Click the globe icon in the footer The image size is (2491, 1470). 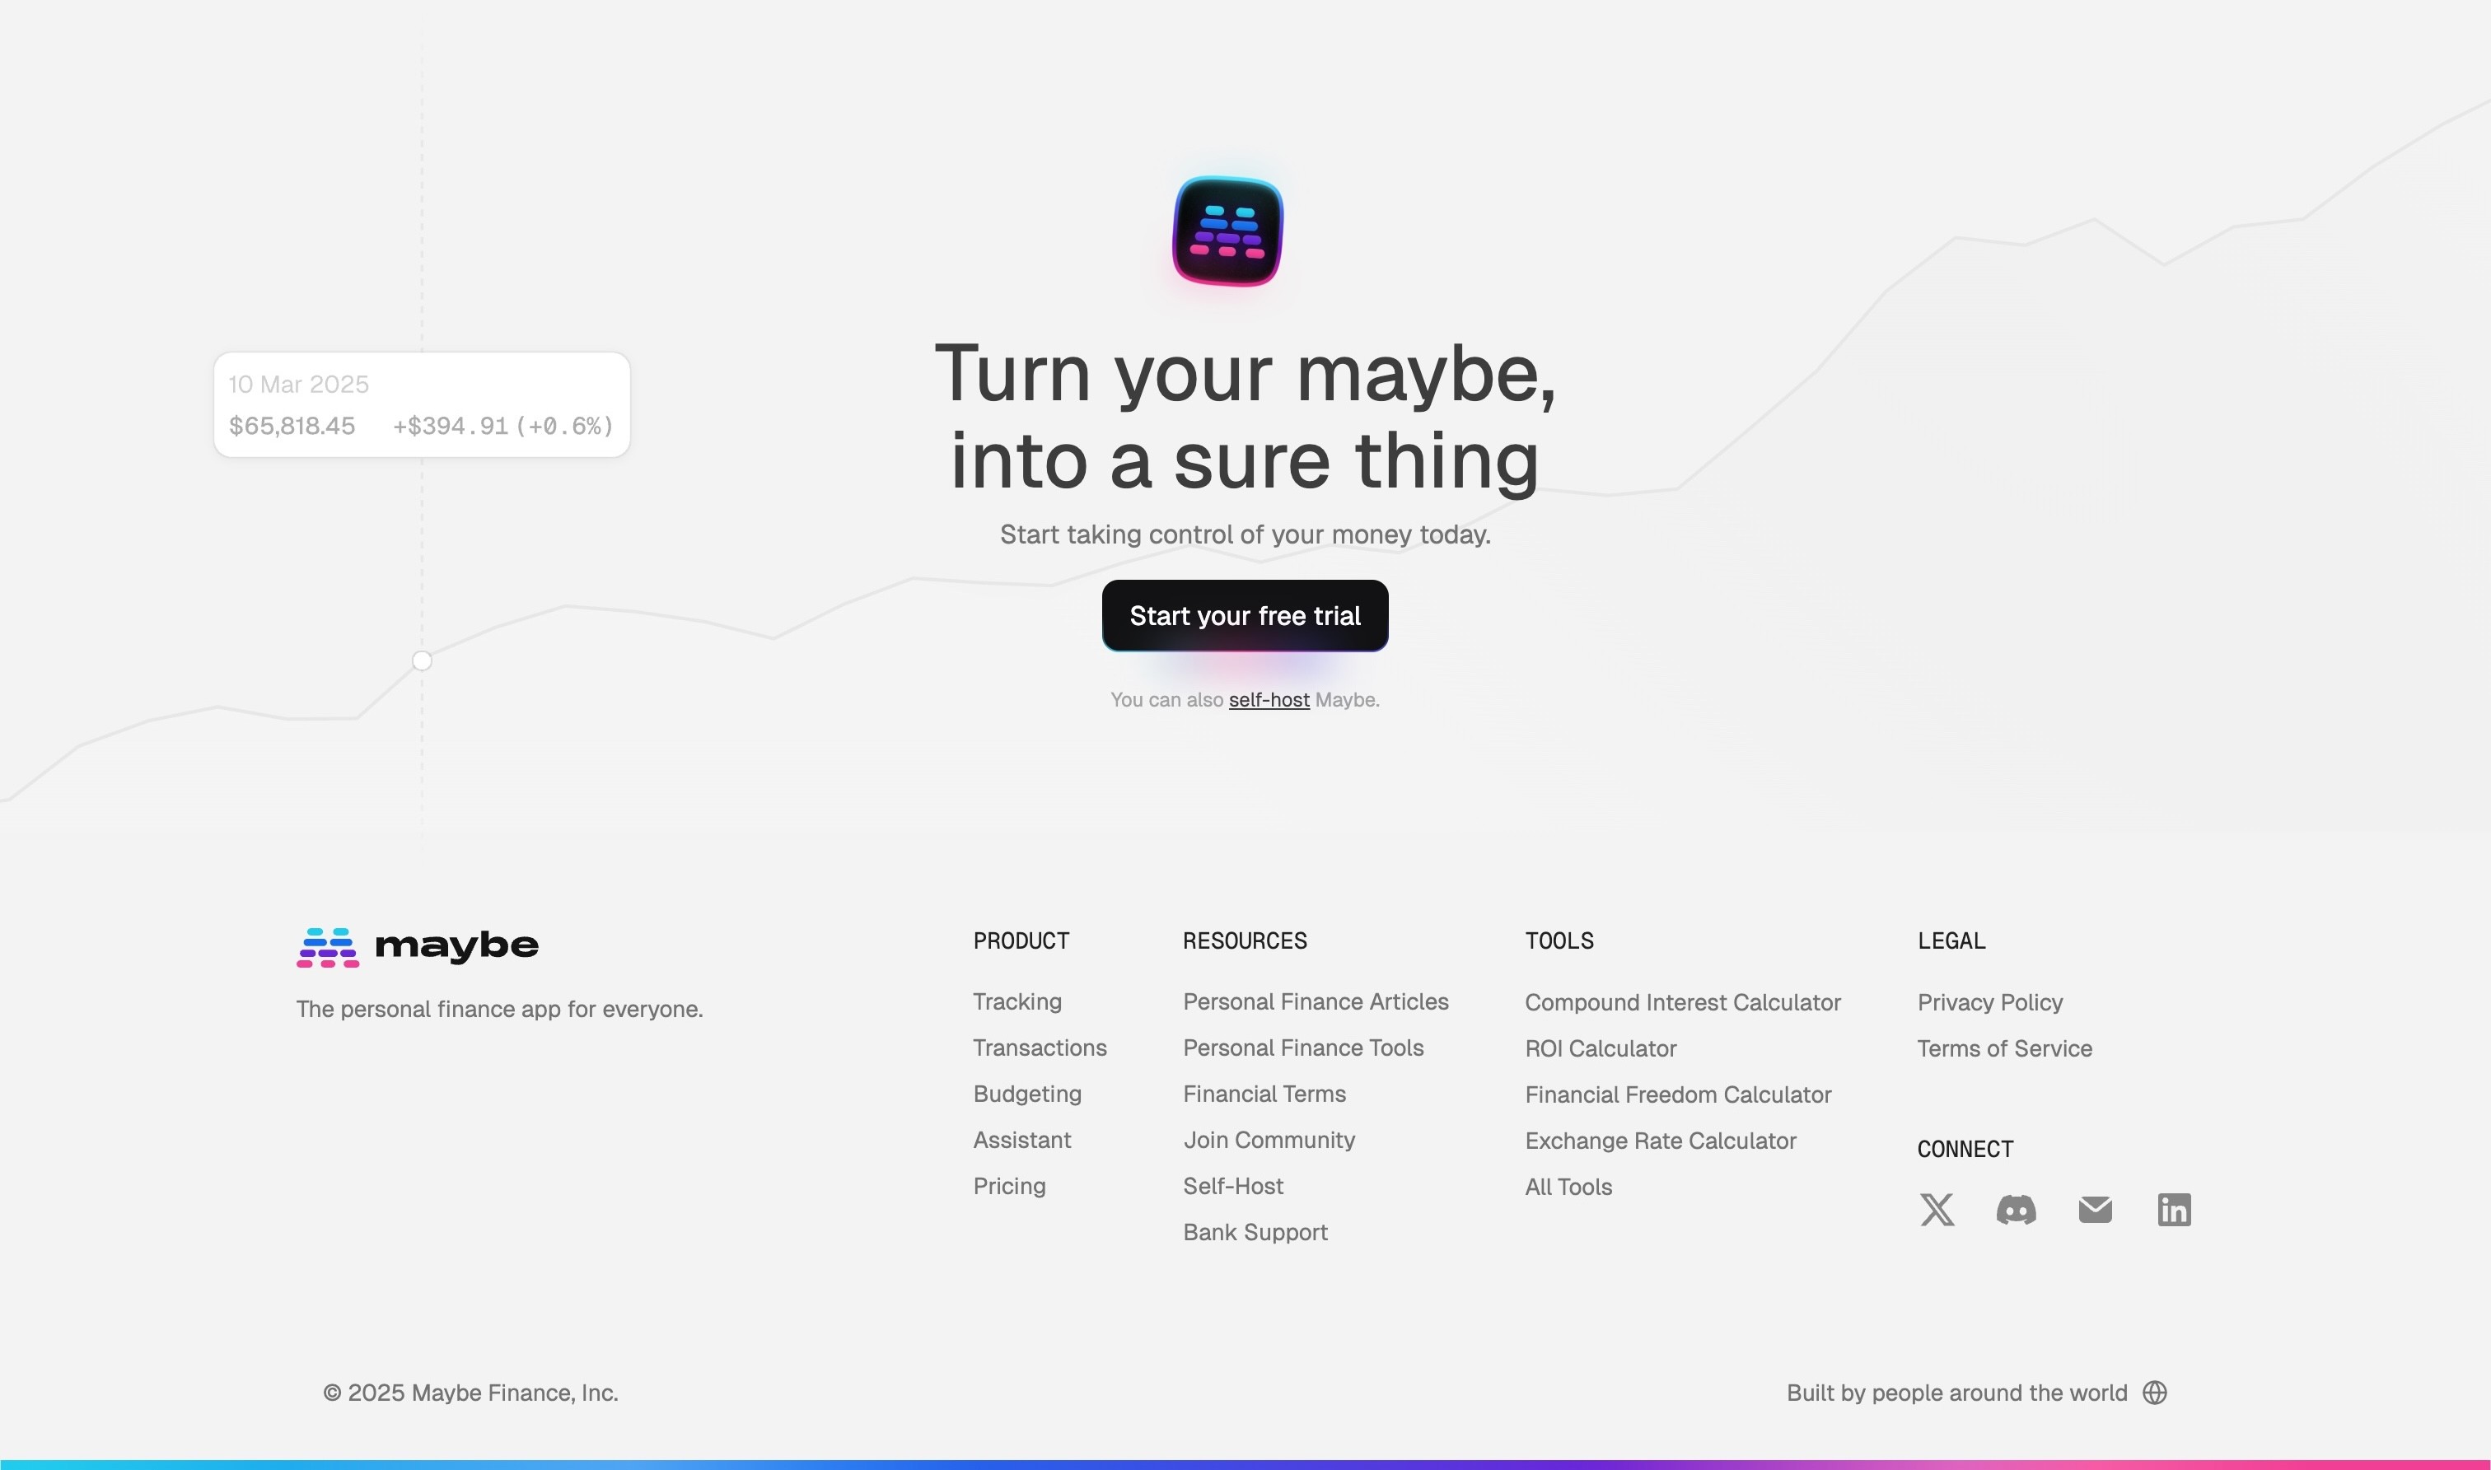pos(2154,1393)
